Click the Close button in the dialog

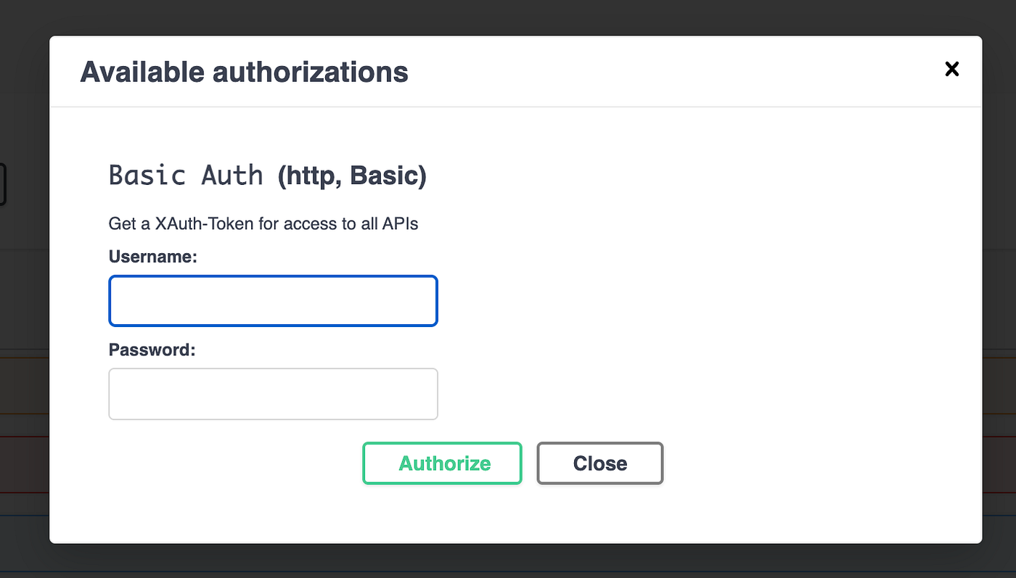(x=600, y=463)
